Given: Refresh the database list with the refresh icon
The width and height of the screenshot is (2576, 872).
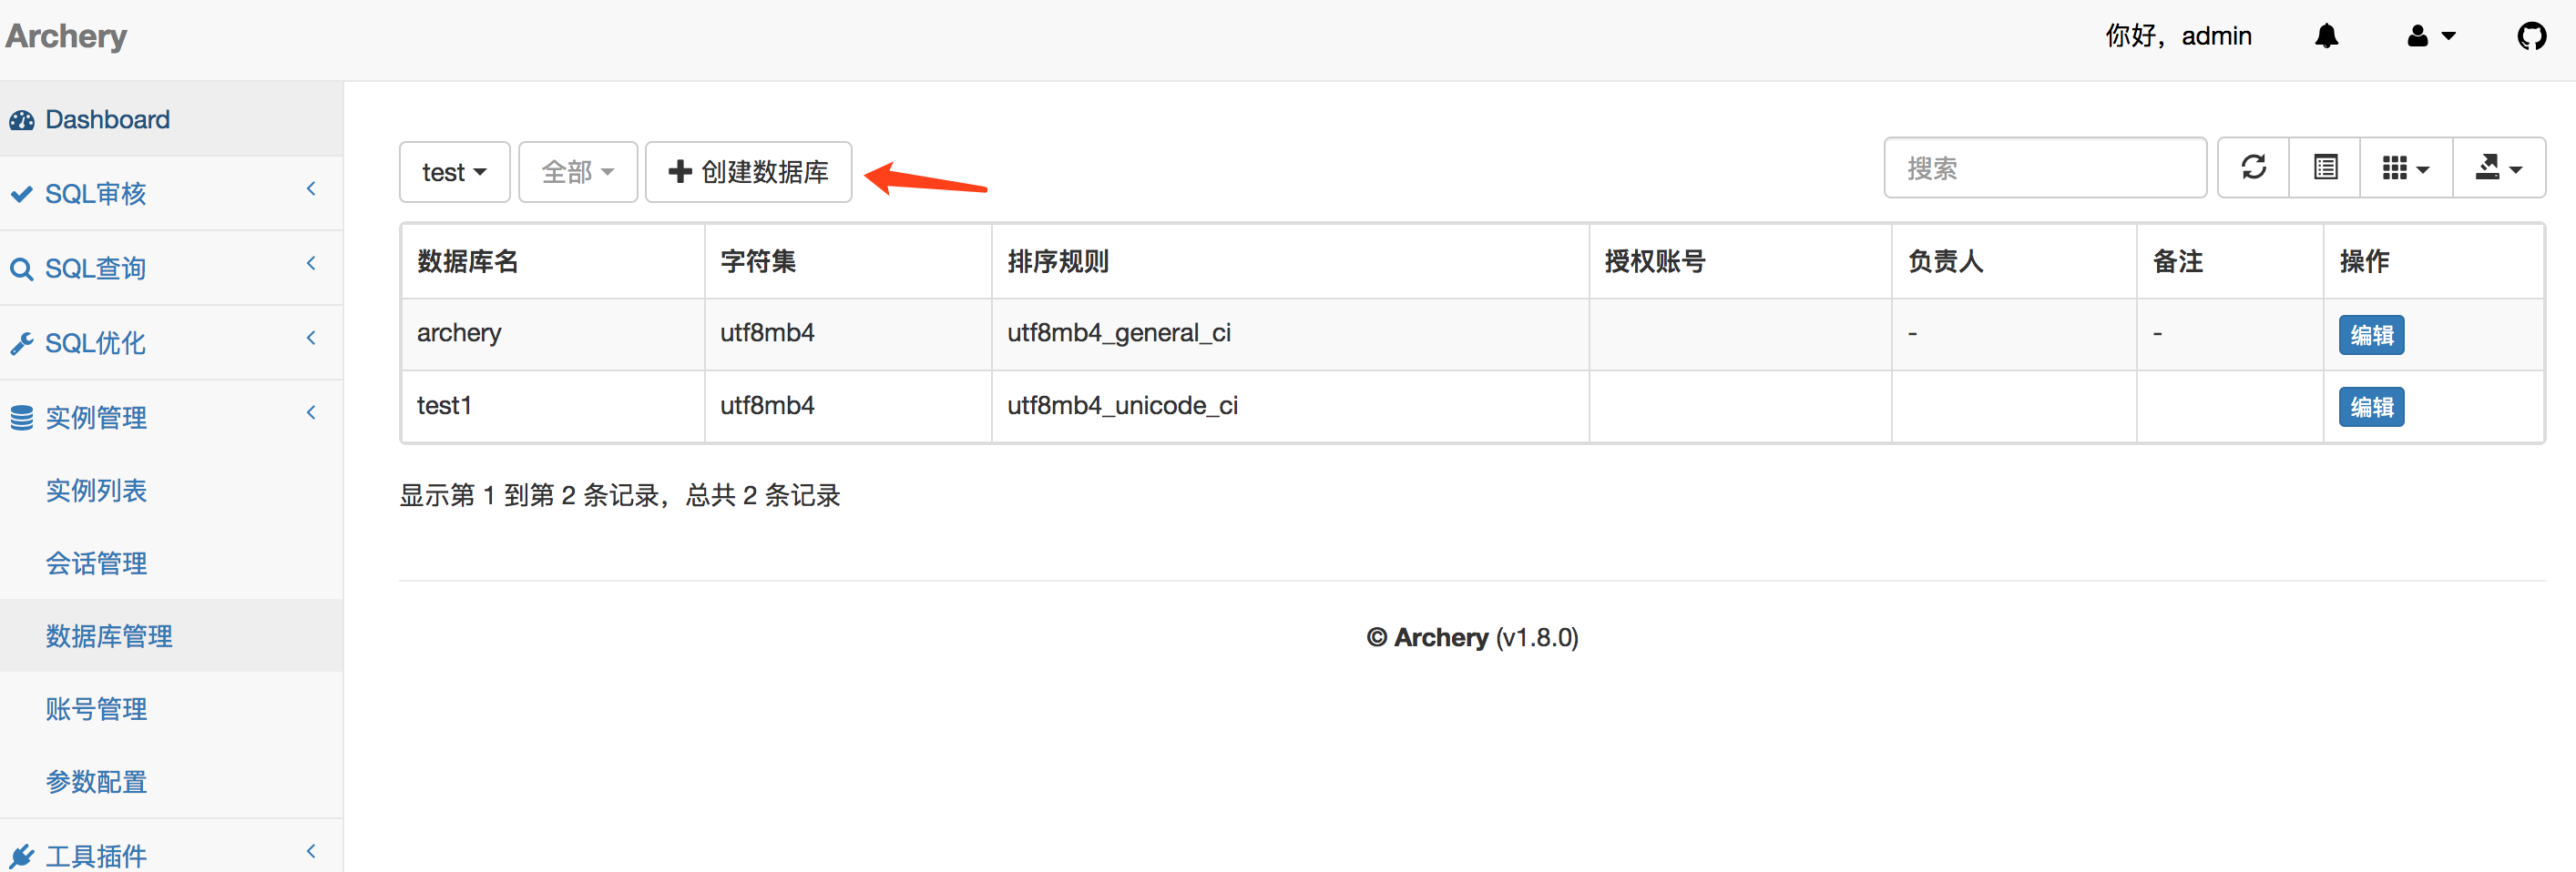Looking at the screenshot, I should [x=2253, y=167].
